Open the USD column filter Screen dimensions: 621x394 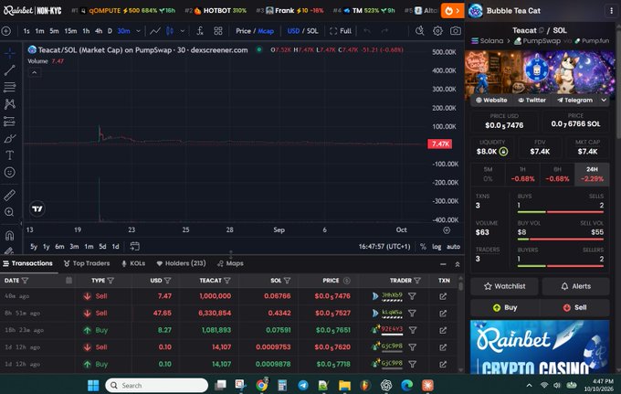pos(167,281)
